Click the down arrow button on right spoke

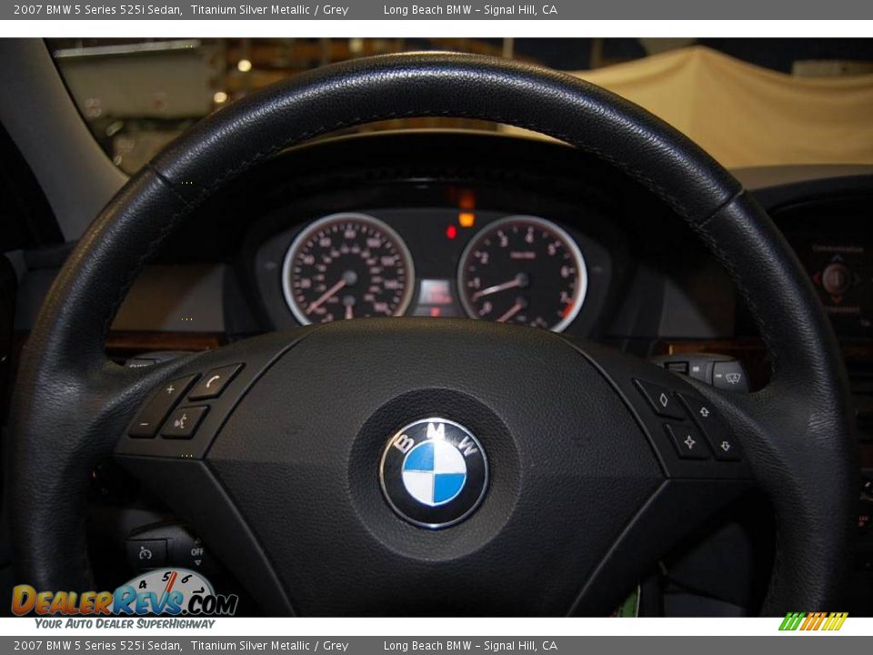point(724,445)
